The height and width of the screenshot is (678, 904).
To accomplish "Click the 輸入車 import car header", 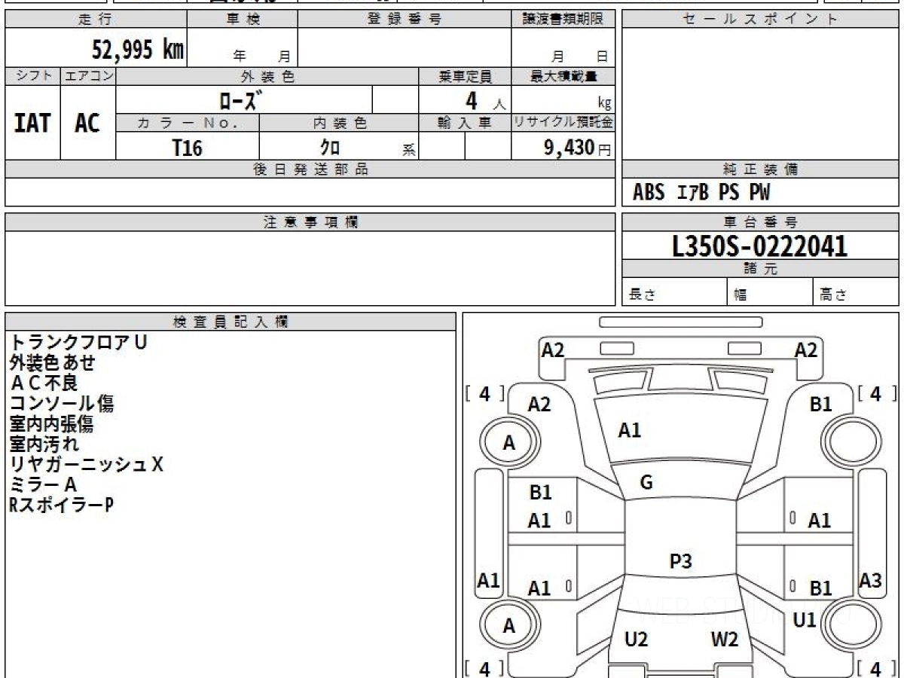I will [465, 124].
